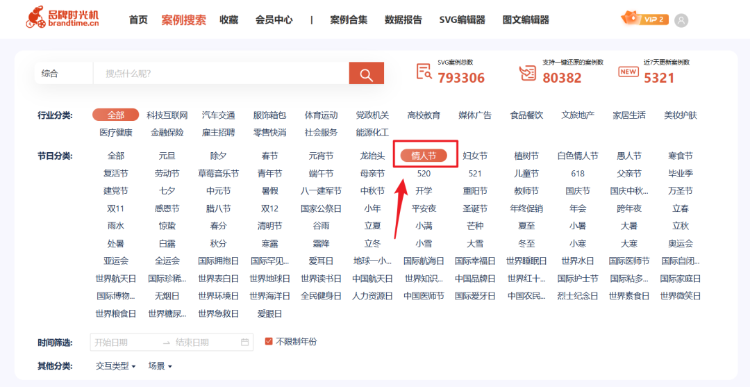Click the one-click restore cases icon
The width and height of the screenshot is (750, 387).
528,72
